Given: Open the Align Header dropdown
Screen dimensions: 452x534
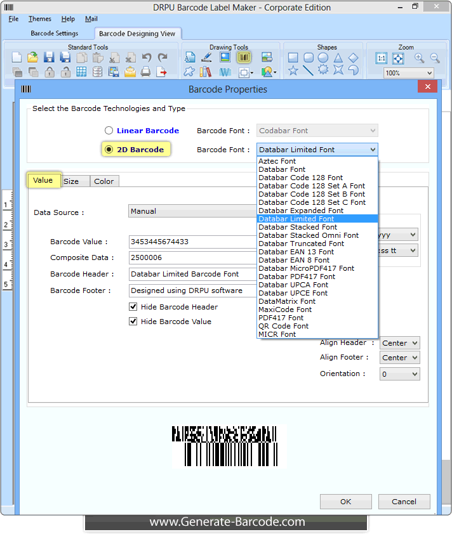Looking at the screenshot, I should (400, 343).
